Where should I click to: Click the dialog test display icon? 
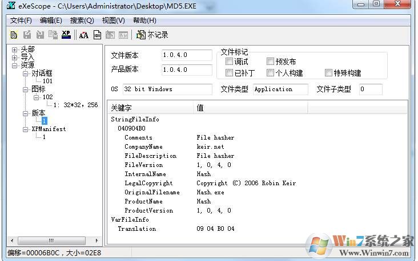point(110,35)
